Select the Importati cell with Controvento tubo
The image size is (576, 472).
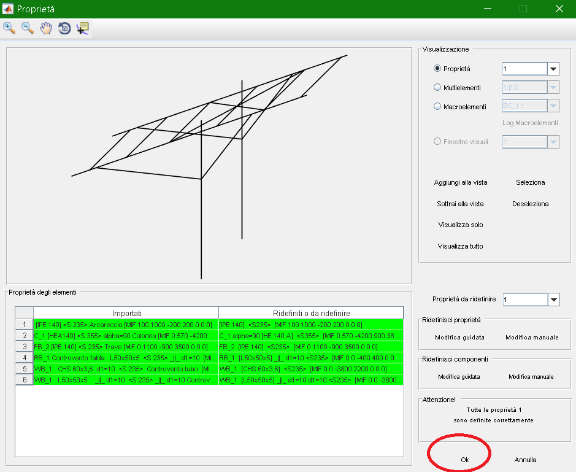(x=126, y=369)
